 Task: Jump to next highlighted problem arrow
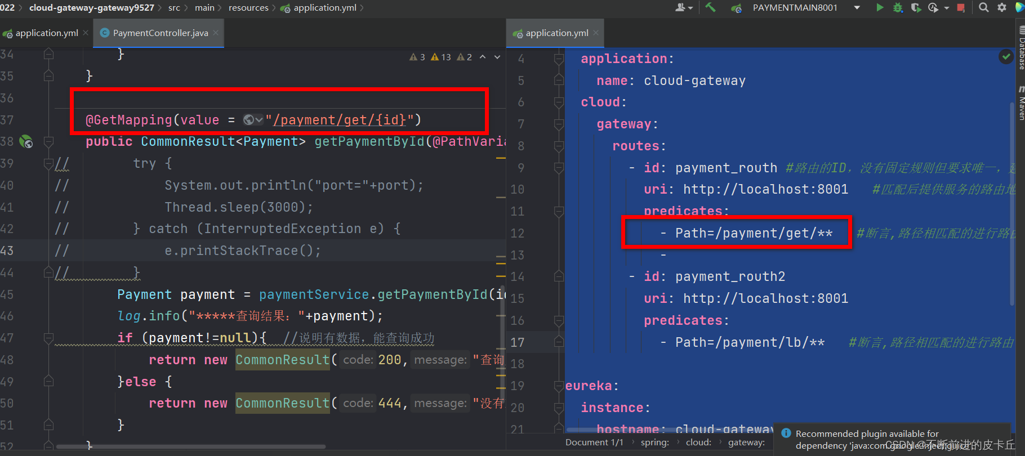497,57
